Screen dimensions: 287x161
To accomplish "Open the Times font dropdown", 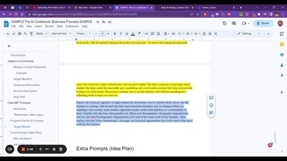I will (x=83, y=34).
